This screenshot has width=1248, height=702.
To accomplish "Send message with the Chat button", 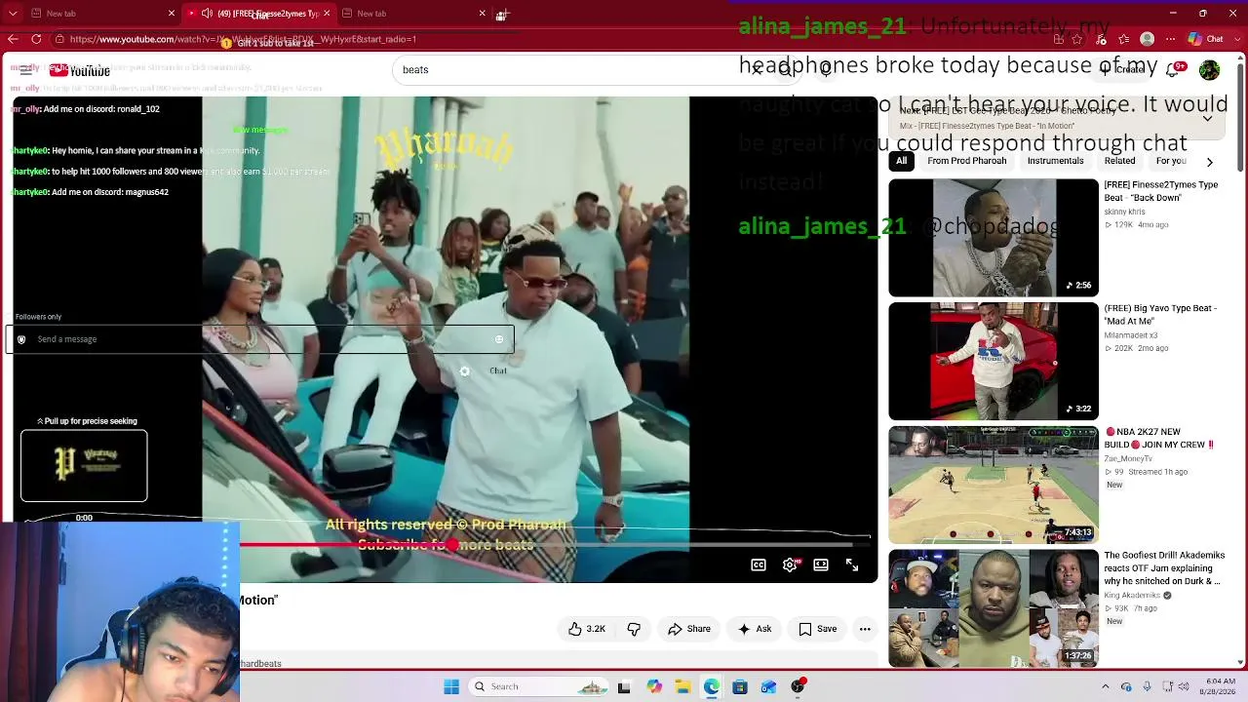I will [x=498, y=371].
